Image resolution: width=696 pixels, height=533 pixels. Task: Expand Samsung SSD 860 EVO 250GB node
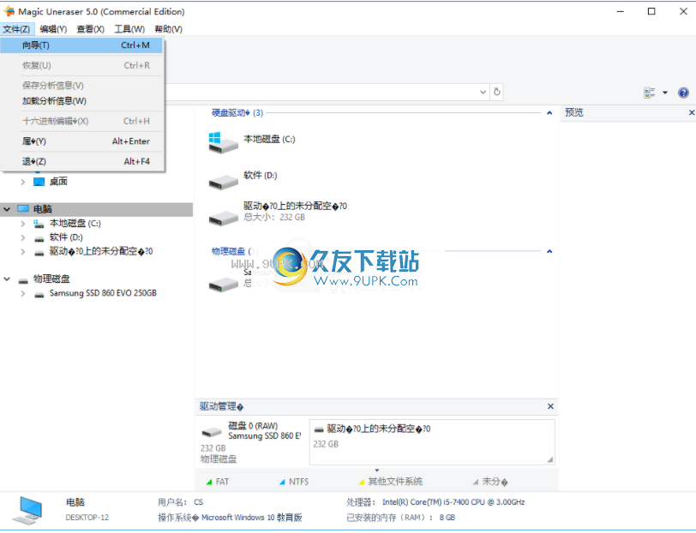22,293
